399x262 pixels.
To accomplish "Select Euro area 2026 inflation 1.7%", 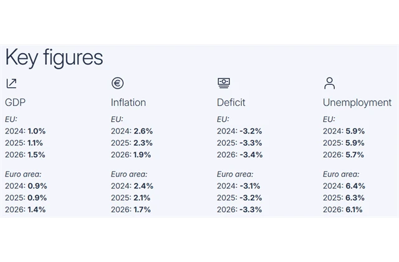I will [x=142, y=210].
